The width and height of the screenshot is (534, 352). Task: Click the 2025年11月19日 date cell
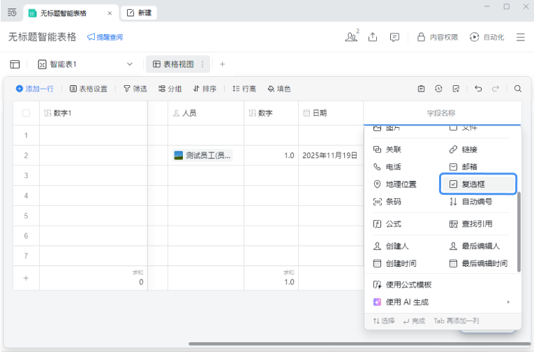tap(331, 155)
